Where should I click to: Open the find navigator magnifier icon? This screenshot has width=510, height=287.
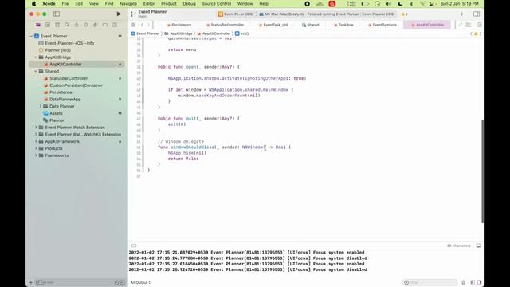tap(67, 25)
